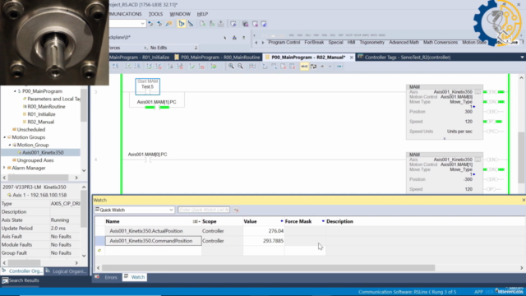Click the Enter Quick Watch List Name field

click(204, 210)
